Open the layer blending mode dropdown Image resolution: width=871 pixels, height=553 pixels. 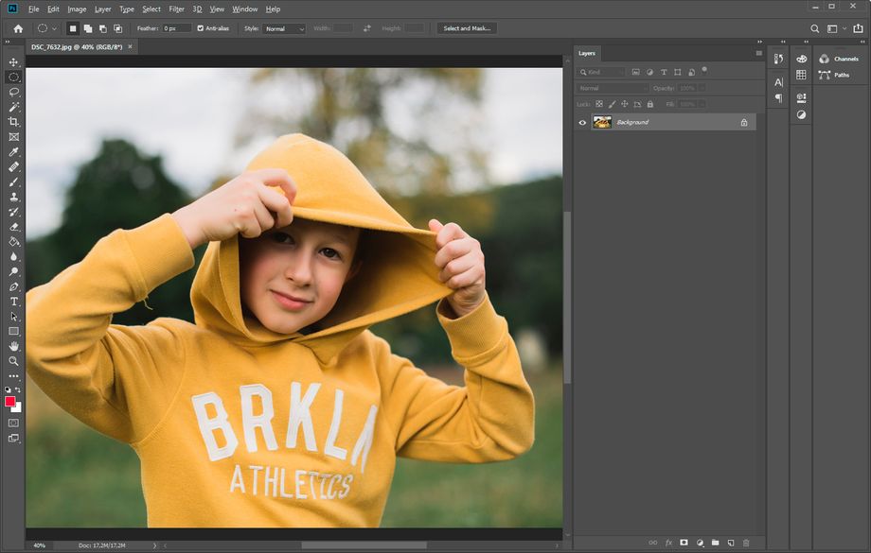(611, 87)
